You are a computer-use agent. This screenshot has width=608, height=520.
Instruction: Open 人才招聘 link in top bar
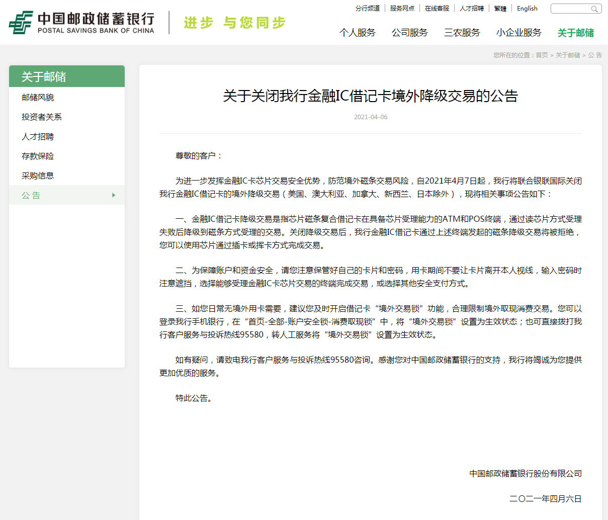coord(472,9)
